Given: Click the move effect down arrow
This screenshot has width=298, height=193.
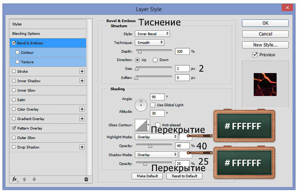Looking at the screenshot, I should (x=34, y=179).
